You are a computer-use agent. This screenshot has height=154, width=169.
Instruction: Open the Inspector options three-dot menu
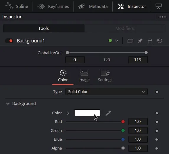(x=162, y=17)
